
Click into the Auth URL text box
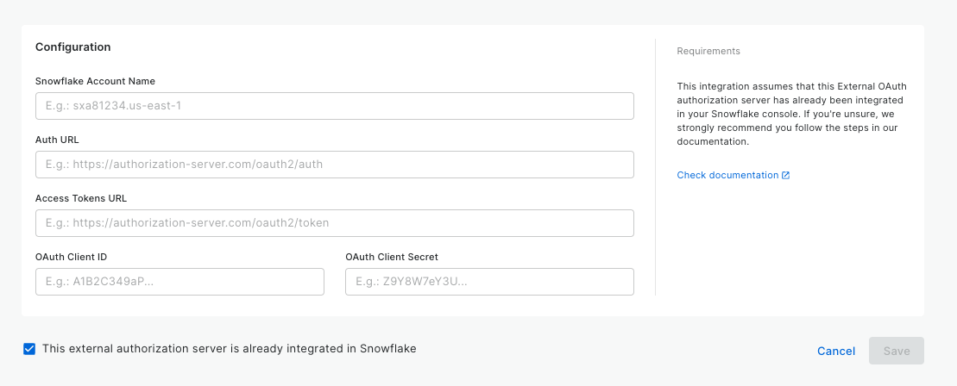pyautogui.click(x=334, y=165)
